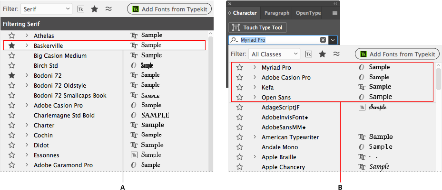This screenshot has width=442, height=190.
Task: Star Charlemagne Std Bold font
Action: coord(11,115)
